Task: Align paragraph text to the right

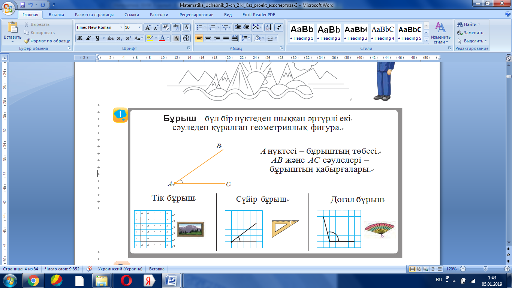Action: click(x=217, y=38)
